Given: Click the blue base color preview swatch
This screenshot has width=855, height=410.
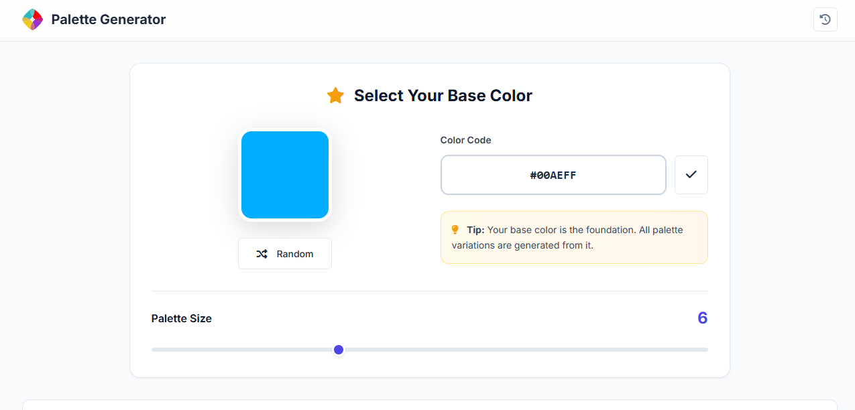Looking at the screenshot, I should click(x=284, y=174).
